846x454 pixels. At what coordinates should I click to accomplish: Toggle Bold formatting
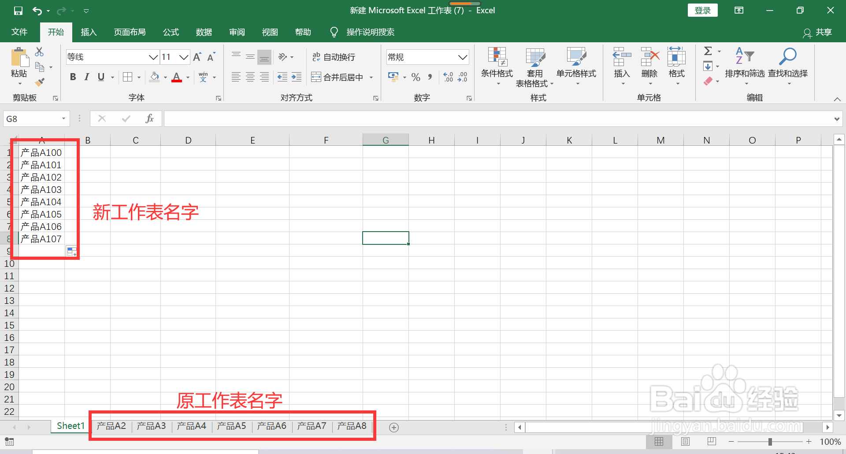click(x=73, y=77)
